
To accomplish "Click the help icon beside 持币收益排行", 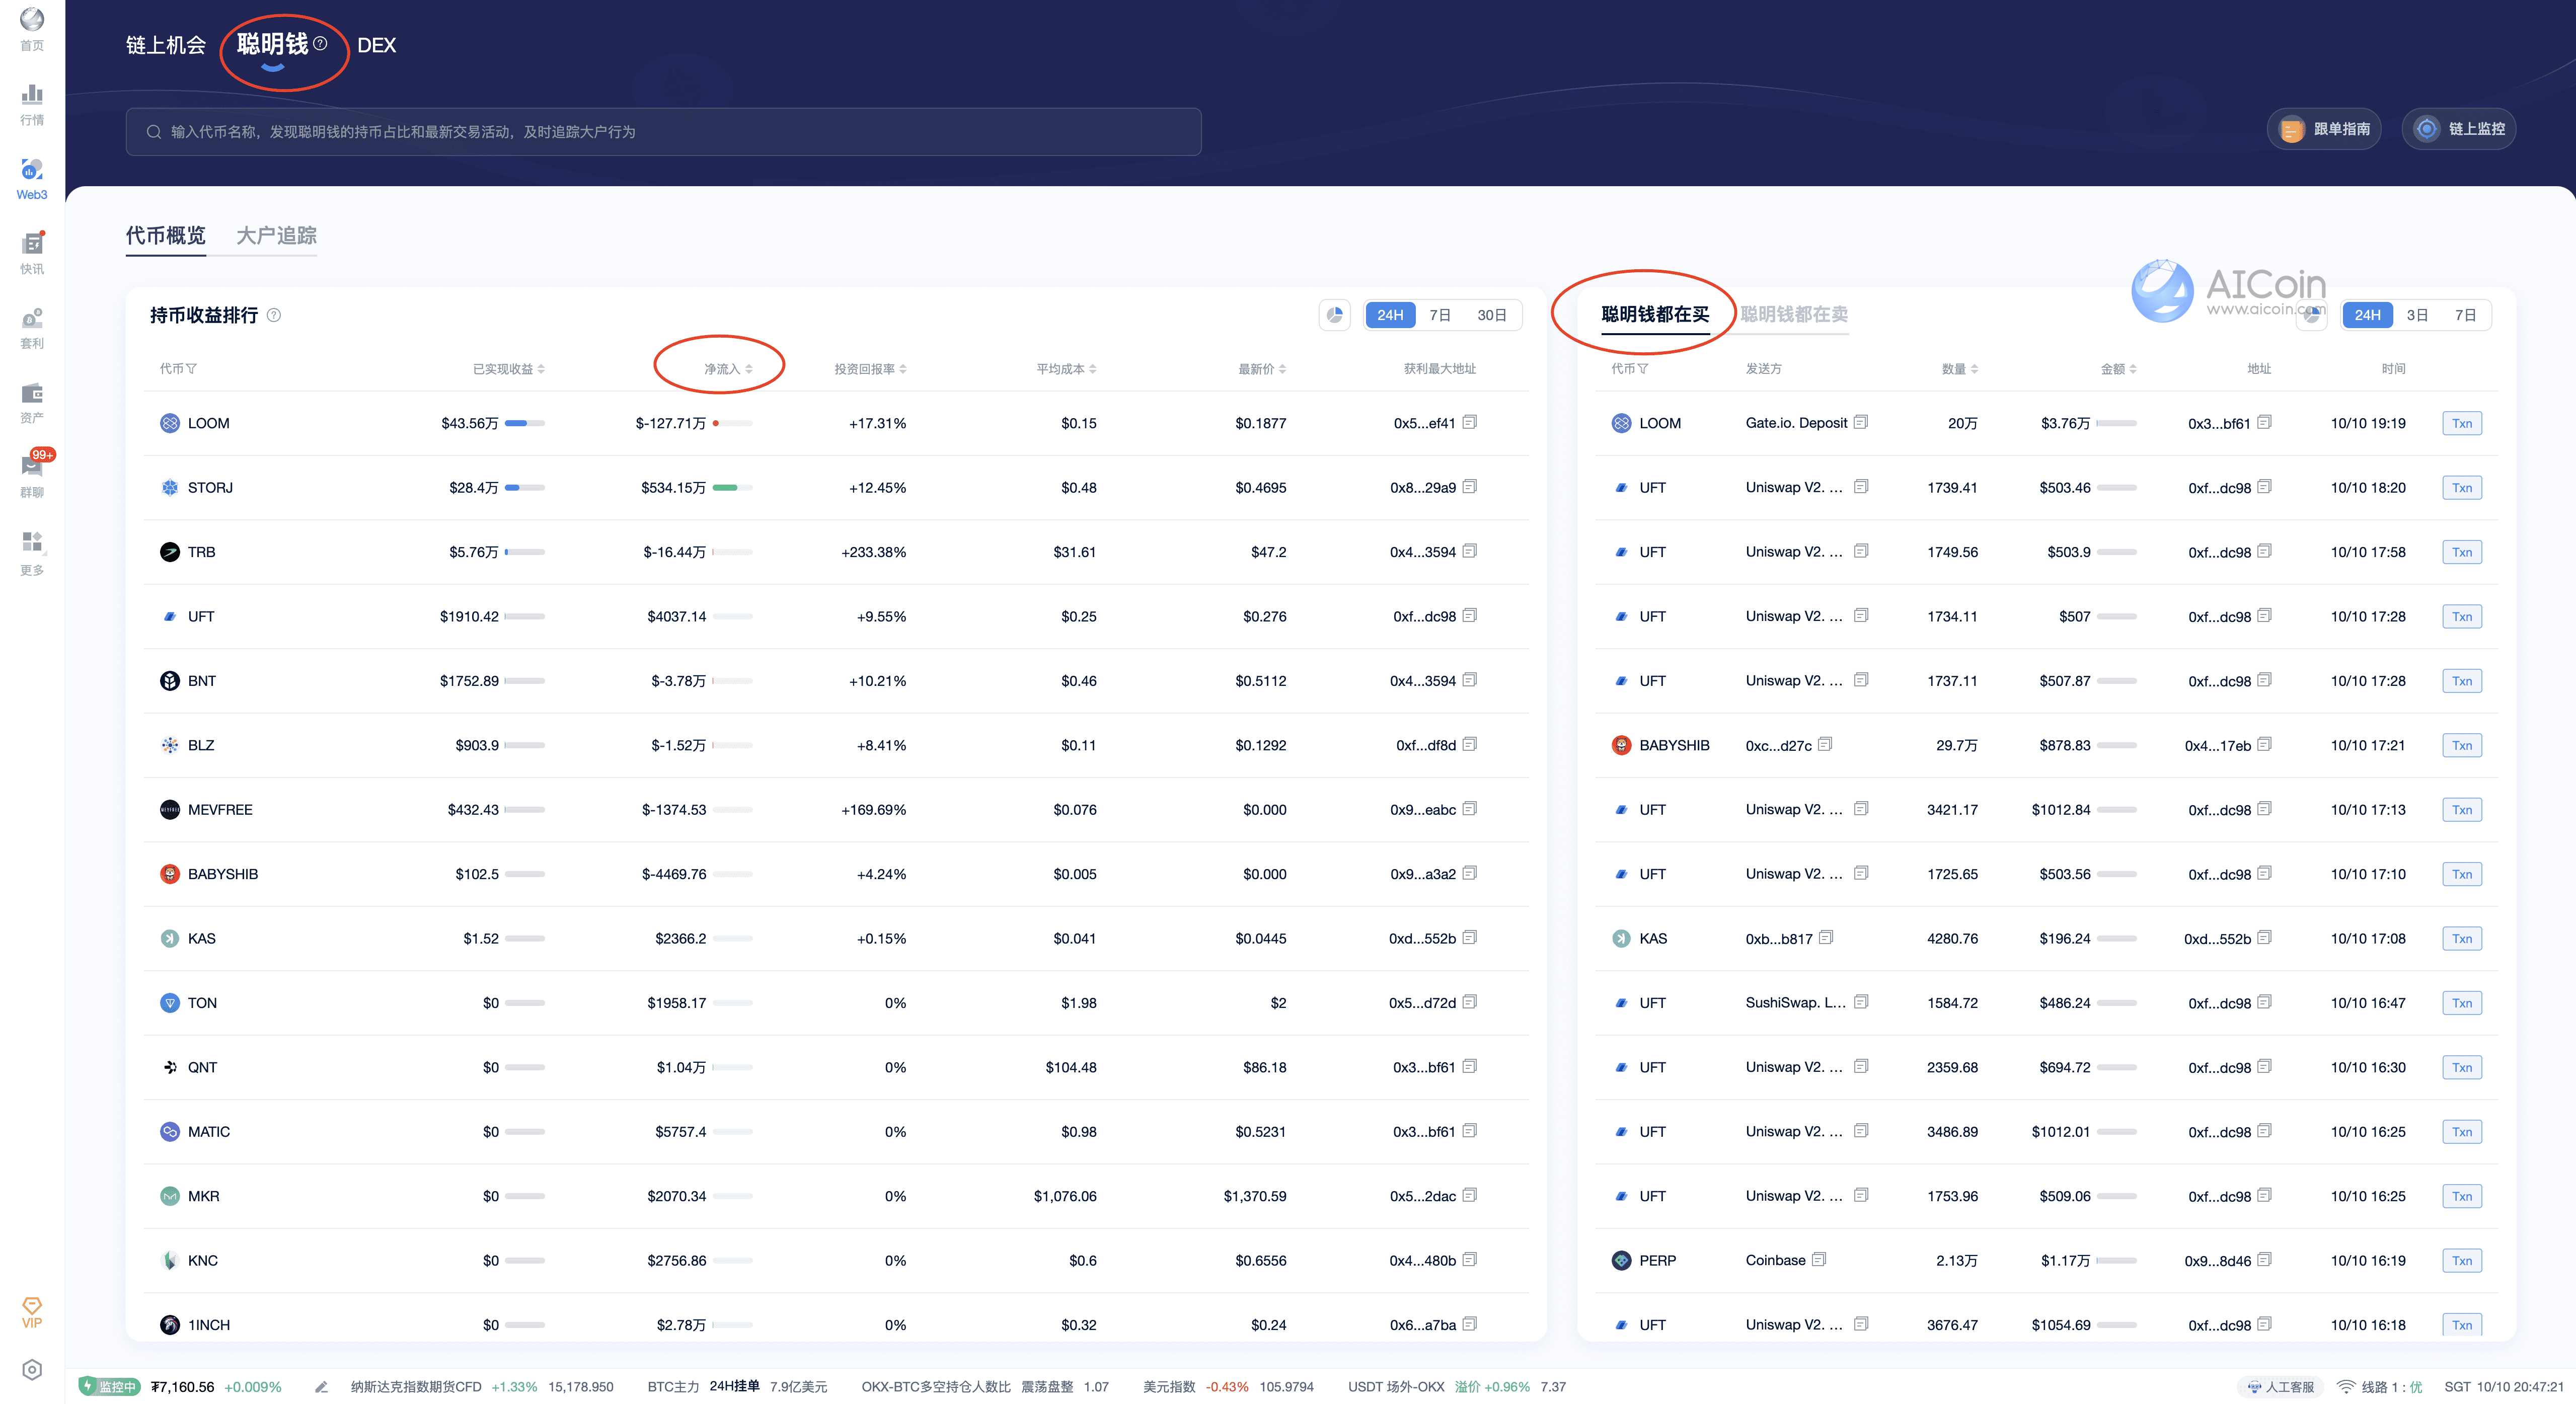I will pyautogui.click(x=274, y=315).
